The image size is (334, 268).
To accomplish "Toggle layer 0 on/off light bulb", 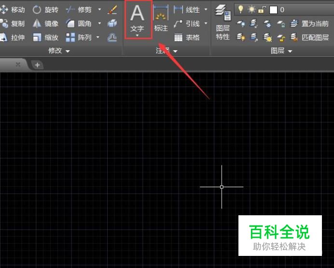I will (x=241, y=9).
